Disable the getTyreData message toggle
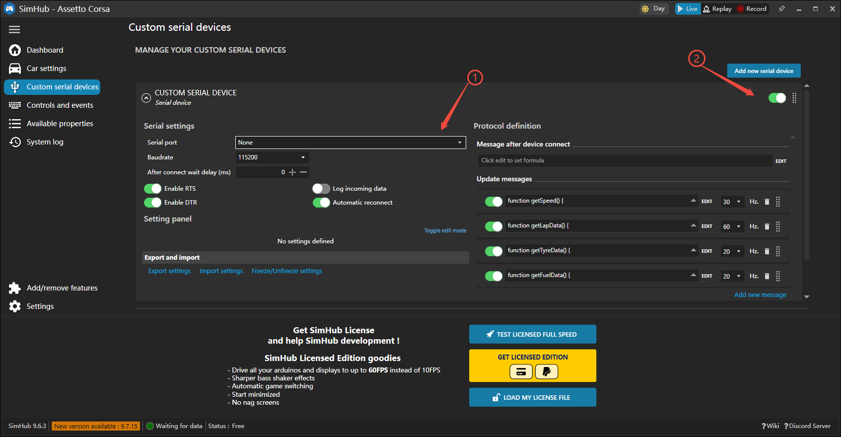Screen dimensions: 841x437 coord(493,251)
